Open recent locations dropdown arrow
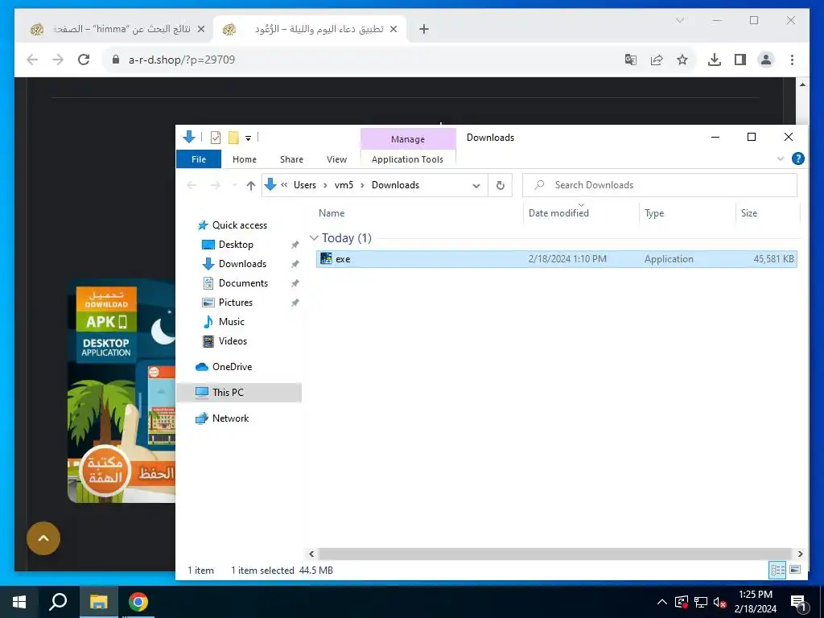824x618 pixels. tap(234, 185)
